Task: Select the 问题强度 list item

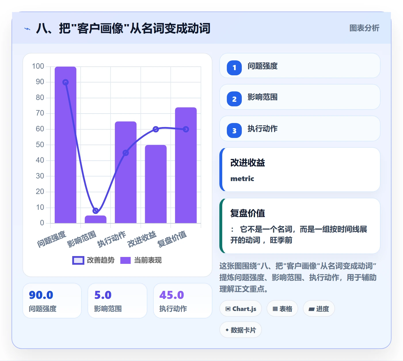Action: pos(300,66)
